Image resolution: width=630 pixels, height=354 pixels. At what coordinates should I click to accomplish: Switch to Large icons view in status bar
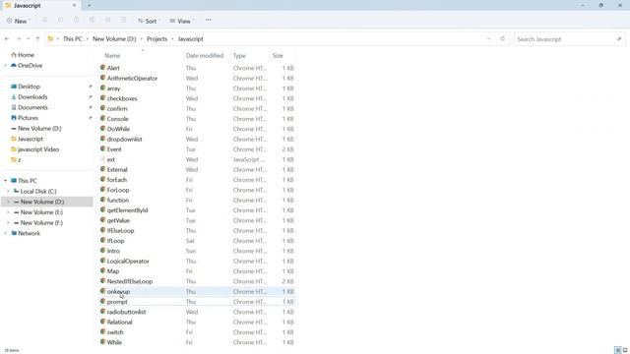tap(625, 350)
